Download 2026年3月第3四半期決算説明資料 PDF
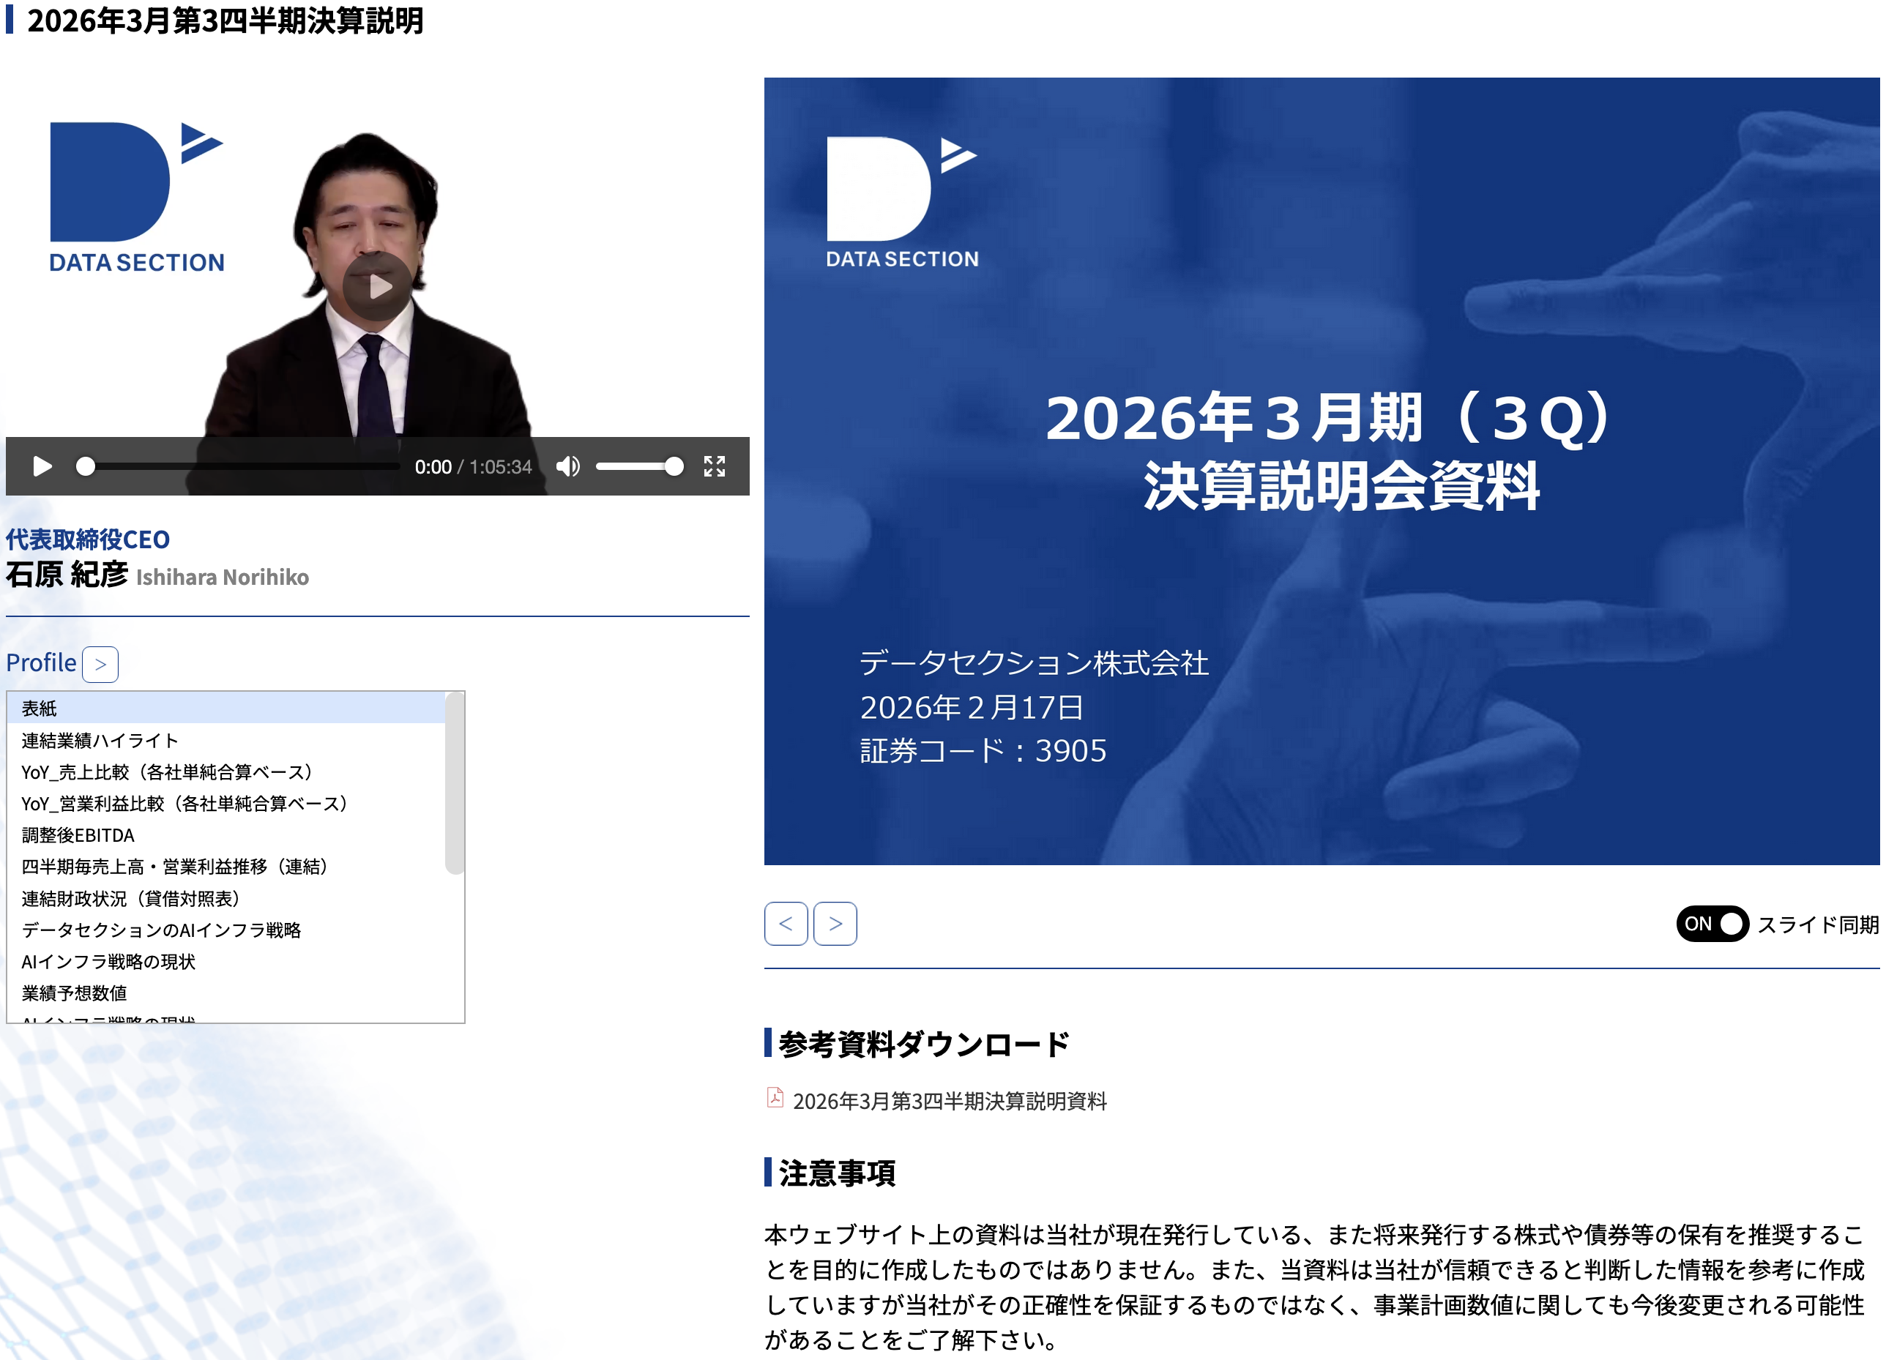 [x=951, y=1103]
